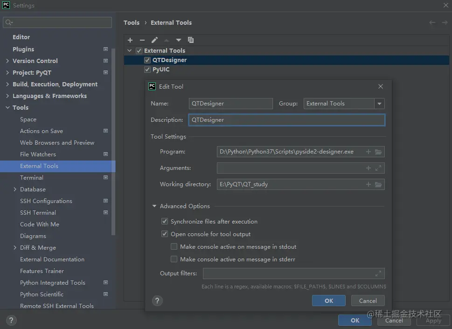The image size is (452, 329).
Task: Click Cancel in Edit Tool dialog
Action: [368, 301]
